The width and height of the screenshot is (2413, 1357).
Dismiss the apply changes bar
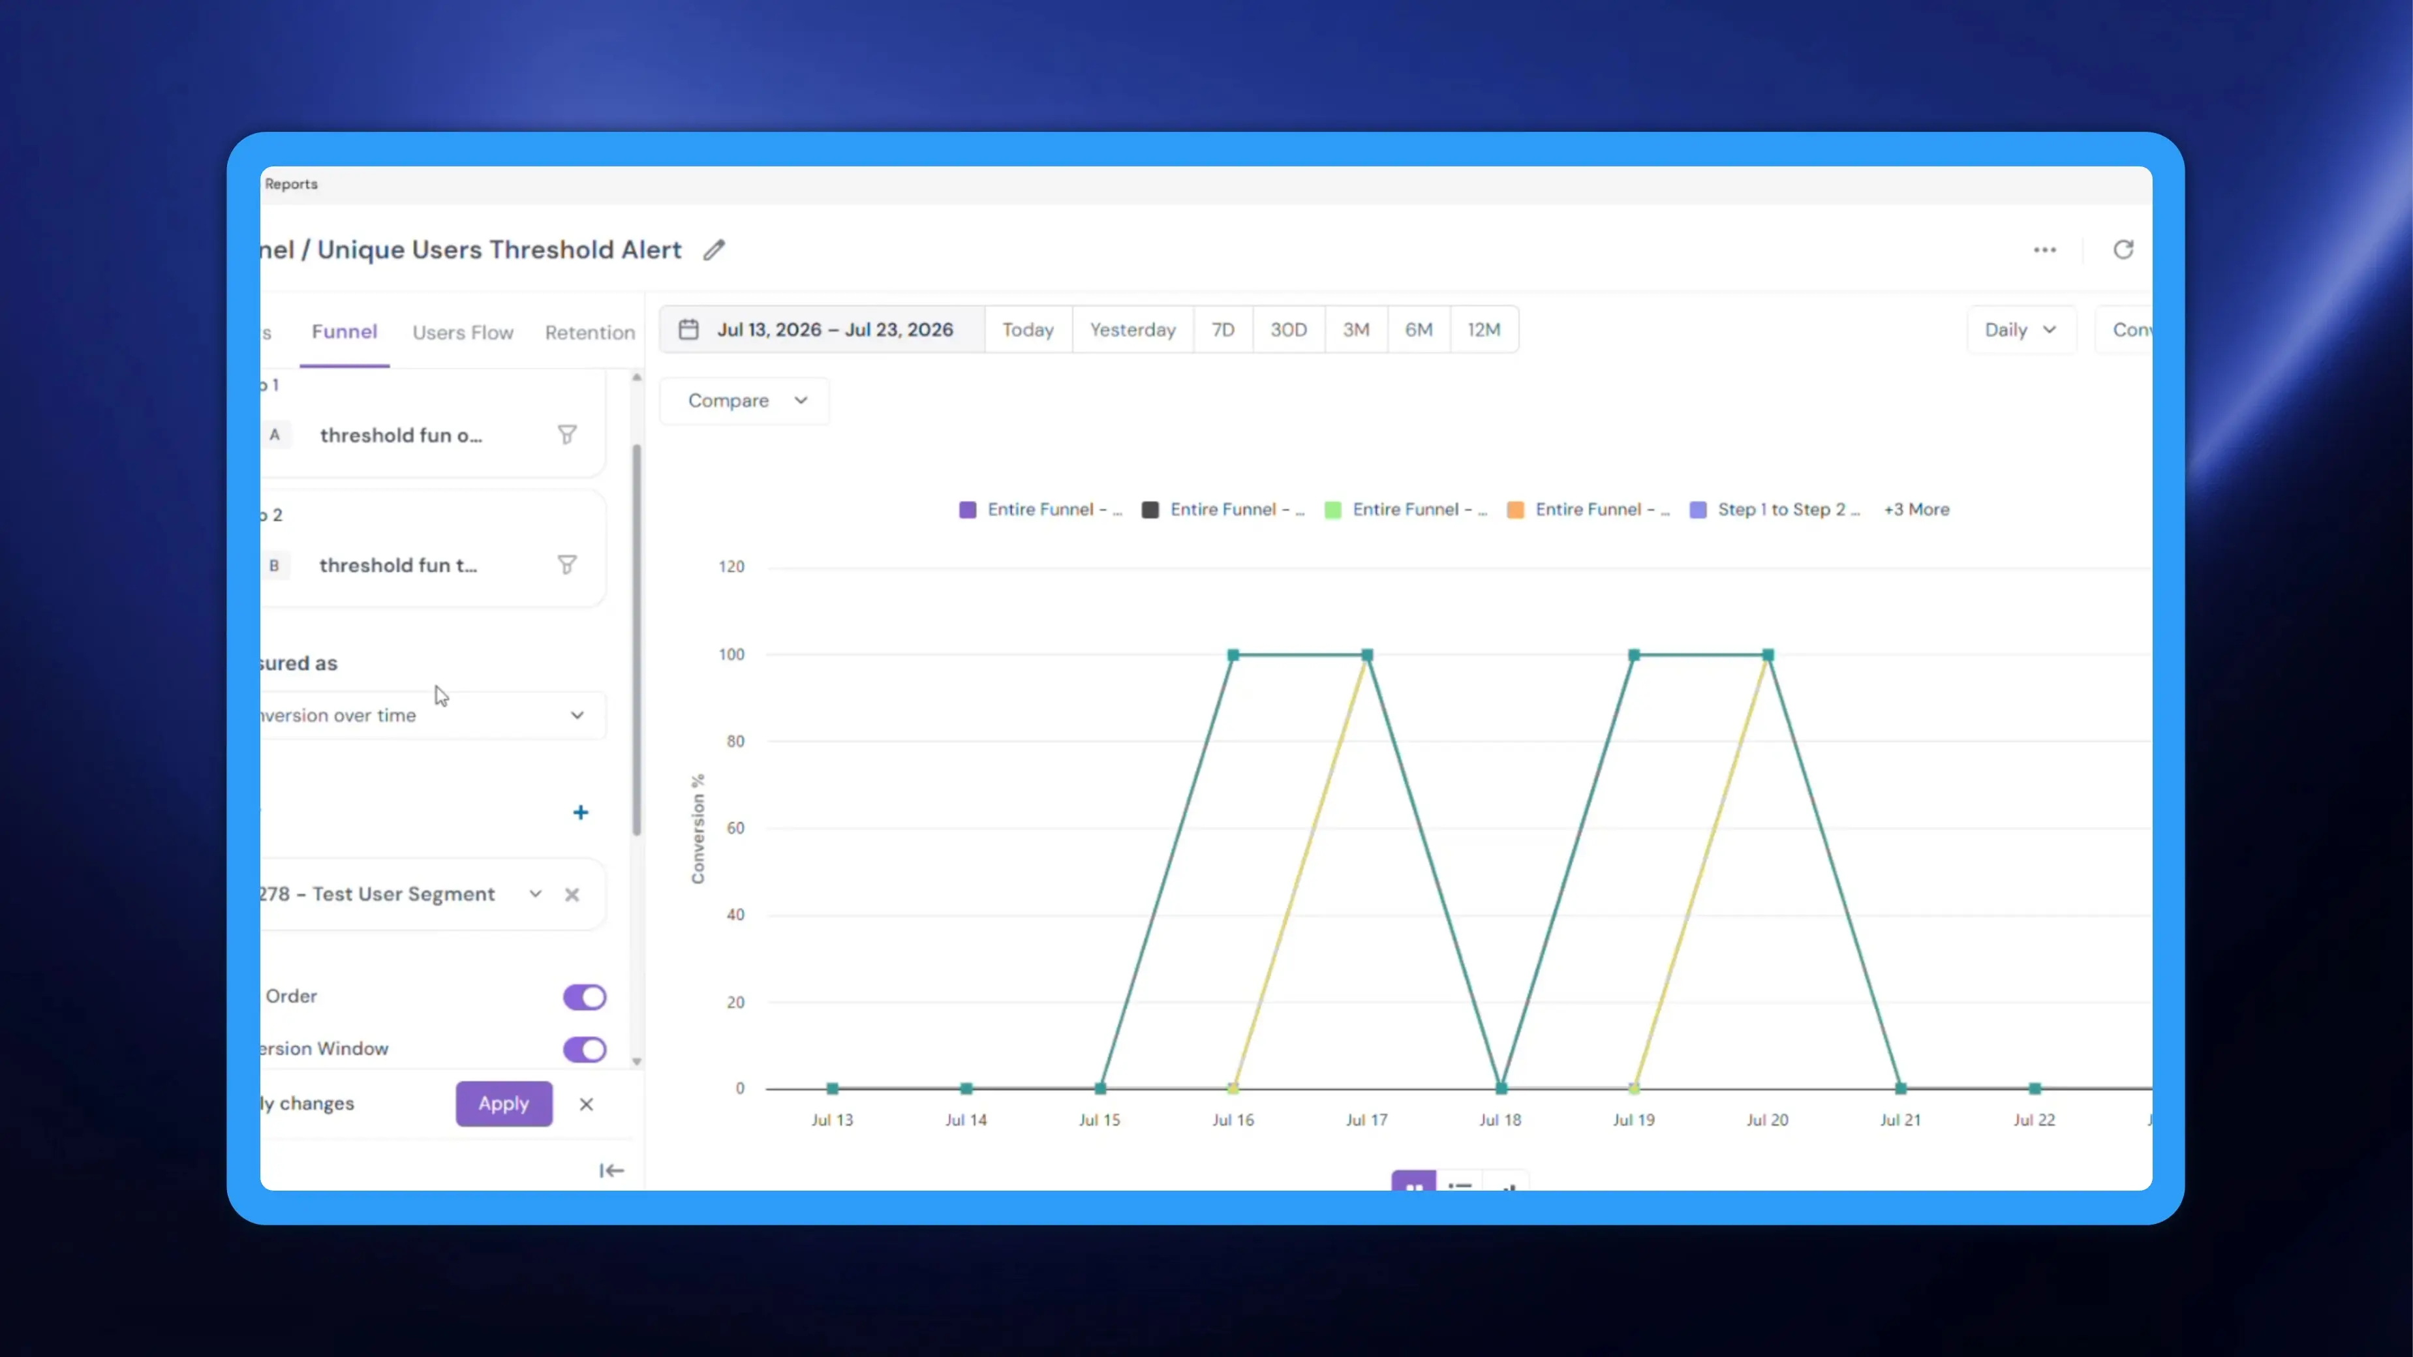[587, 1104]
